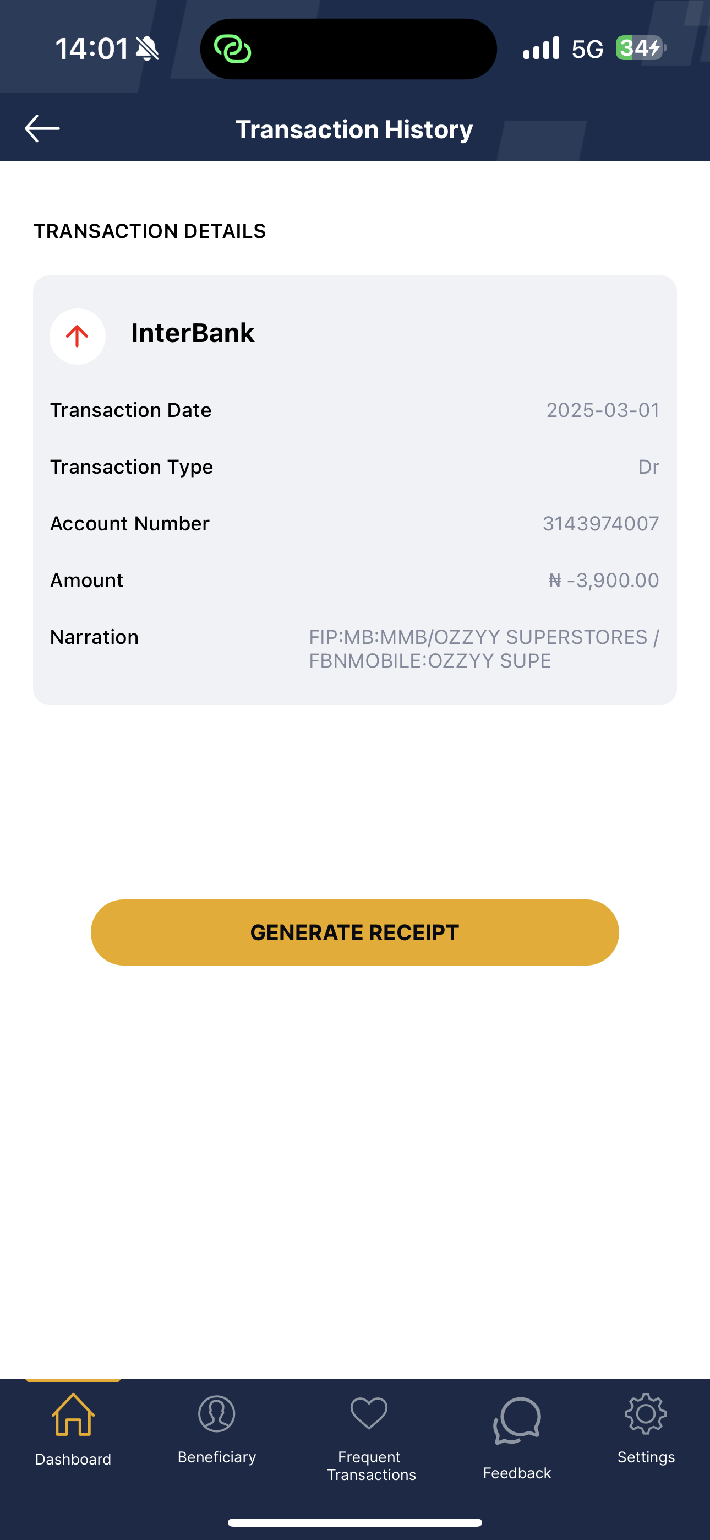The height and width of the screenshot is (1540, 710).
Task: Tap the green link icon in Dynamic Island
Action: [232, 49]
